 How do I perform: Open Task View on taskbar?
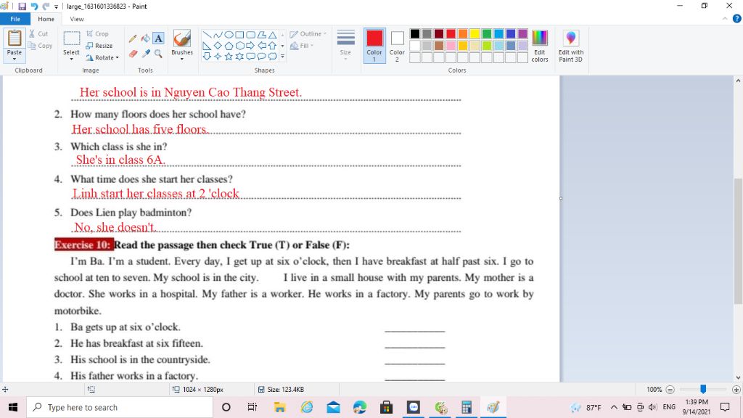click(x=252, y=407)
